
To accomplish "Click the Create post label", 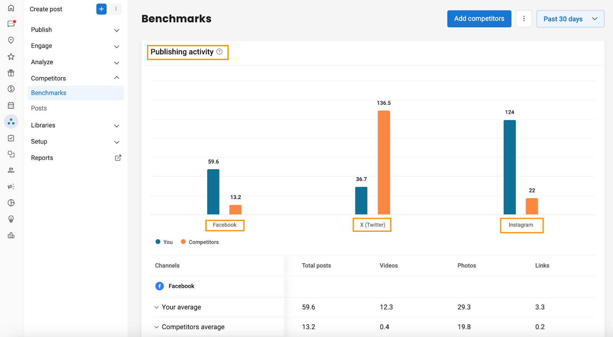I will tap(46, 9).
